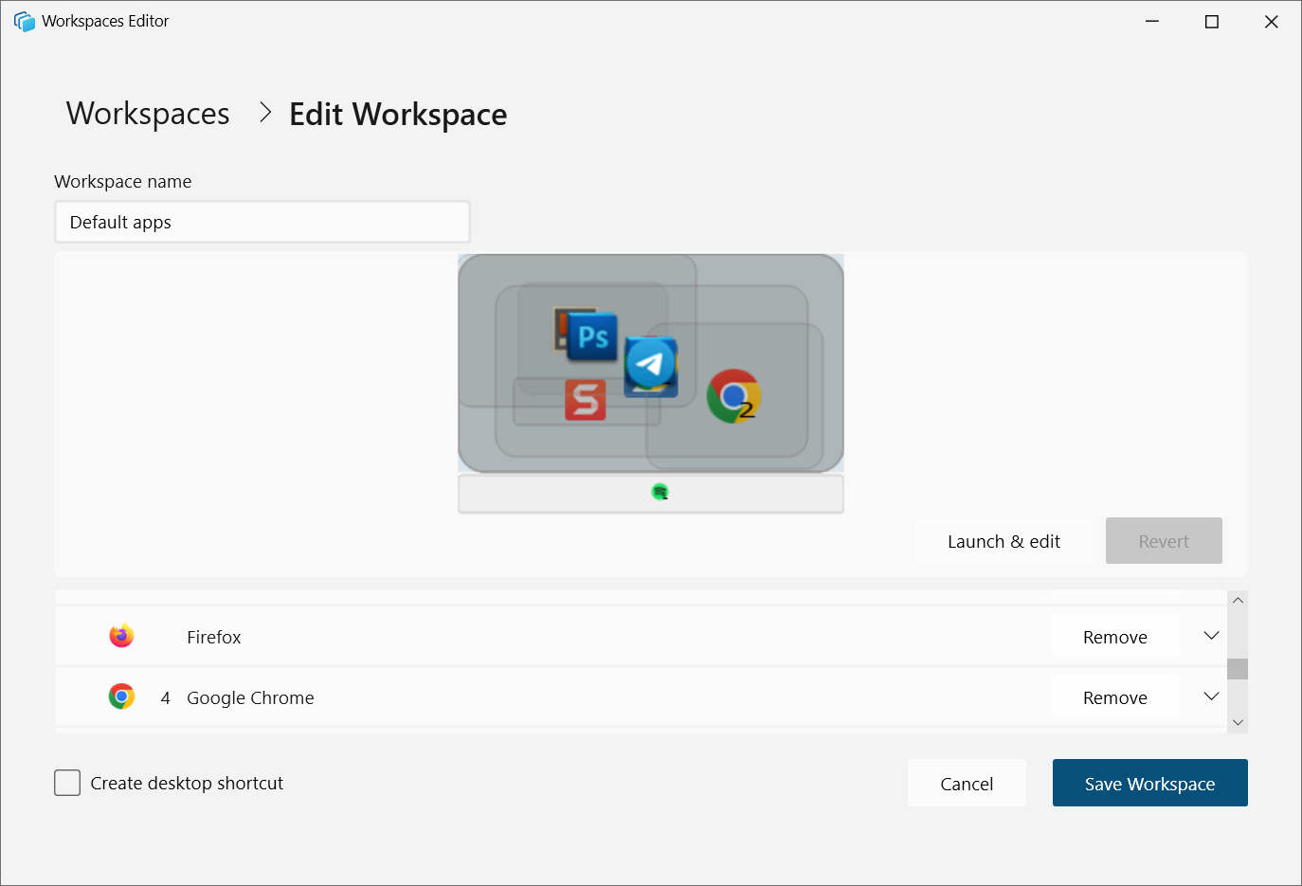Maximize the Workspaces Editor window
The height and width of the screenshot is (886, 1302).
(1211, 21)
